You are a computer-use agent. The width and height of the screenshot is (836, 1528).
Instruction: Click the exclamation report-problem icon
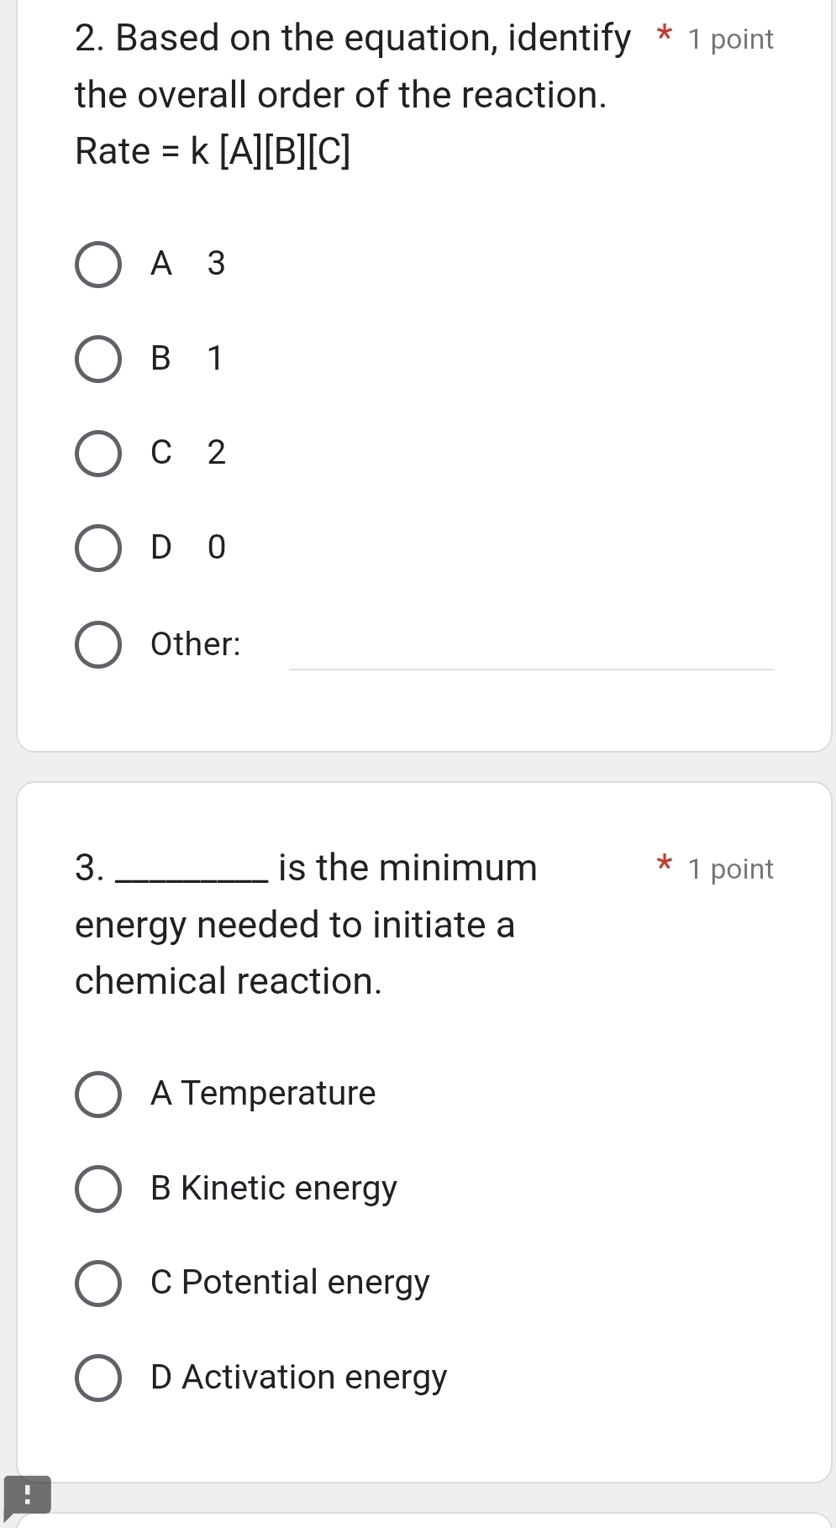(27, 1494)
